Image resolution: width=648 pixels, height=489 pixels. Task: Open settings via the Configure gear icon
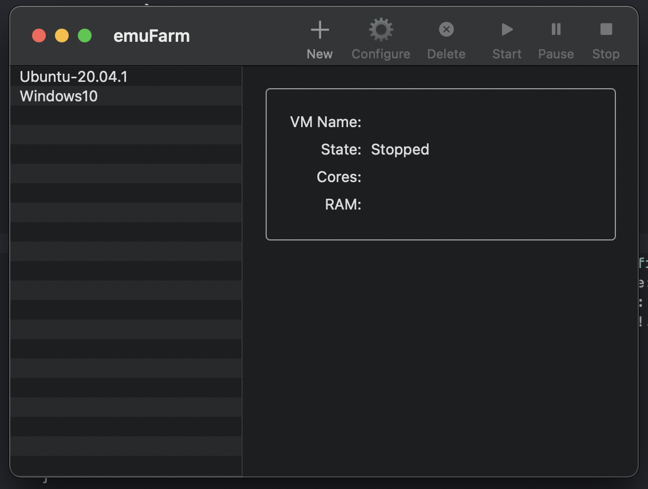click(x=381, y=29)
